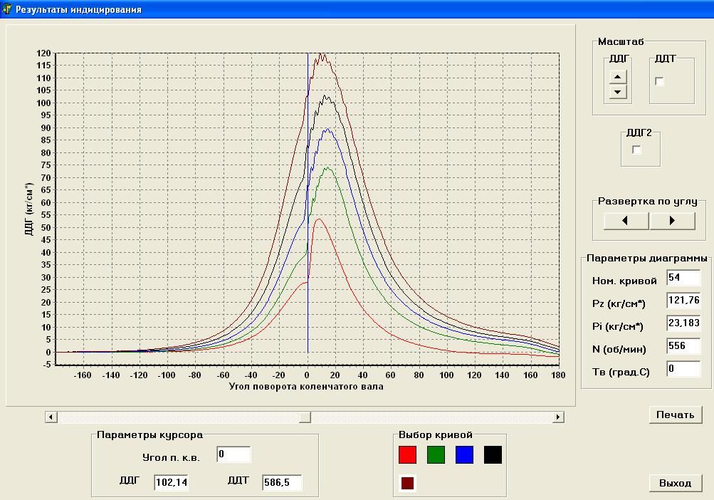Select the dark red curve swatch

[407, 483]
